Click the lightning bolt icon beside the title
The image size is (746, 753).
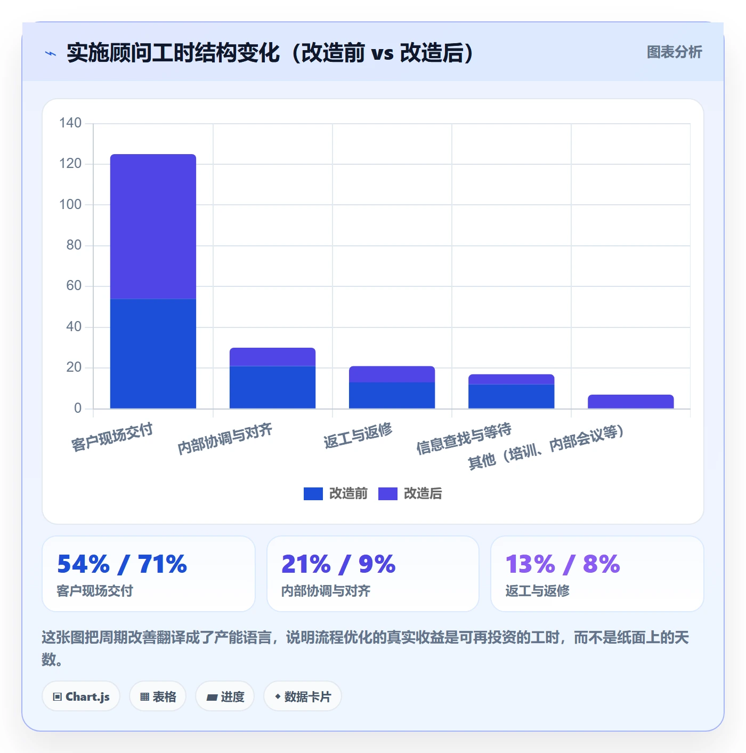(51, 53)
